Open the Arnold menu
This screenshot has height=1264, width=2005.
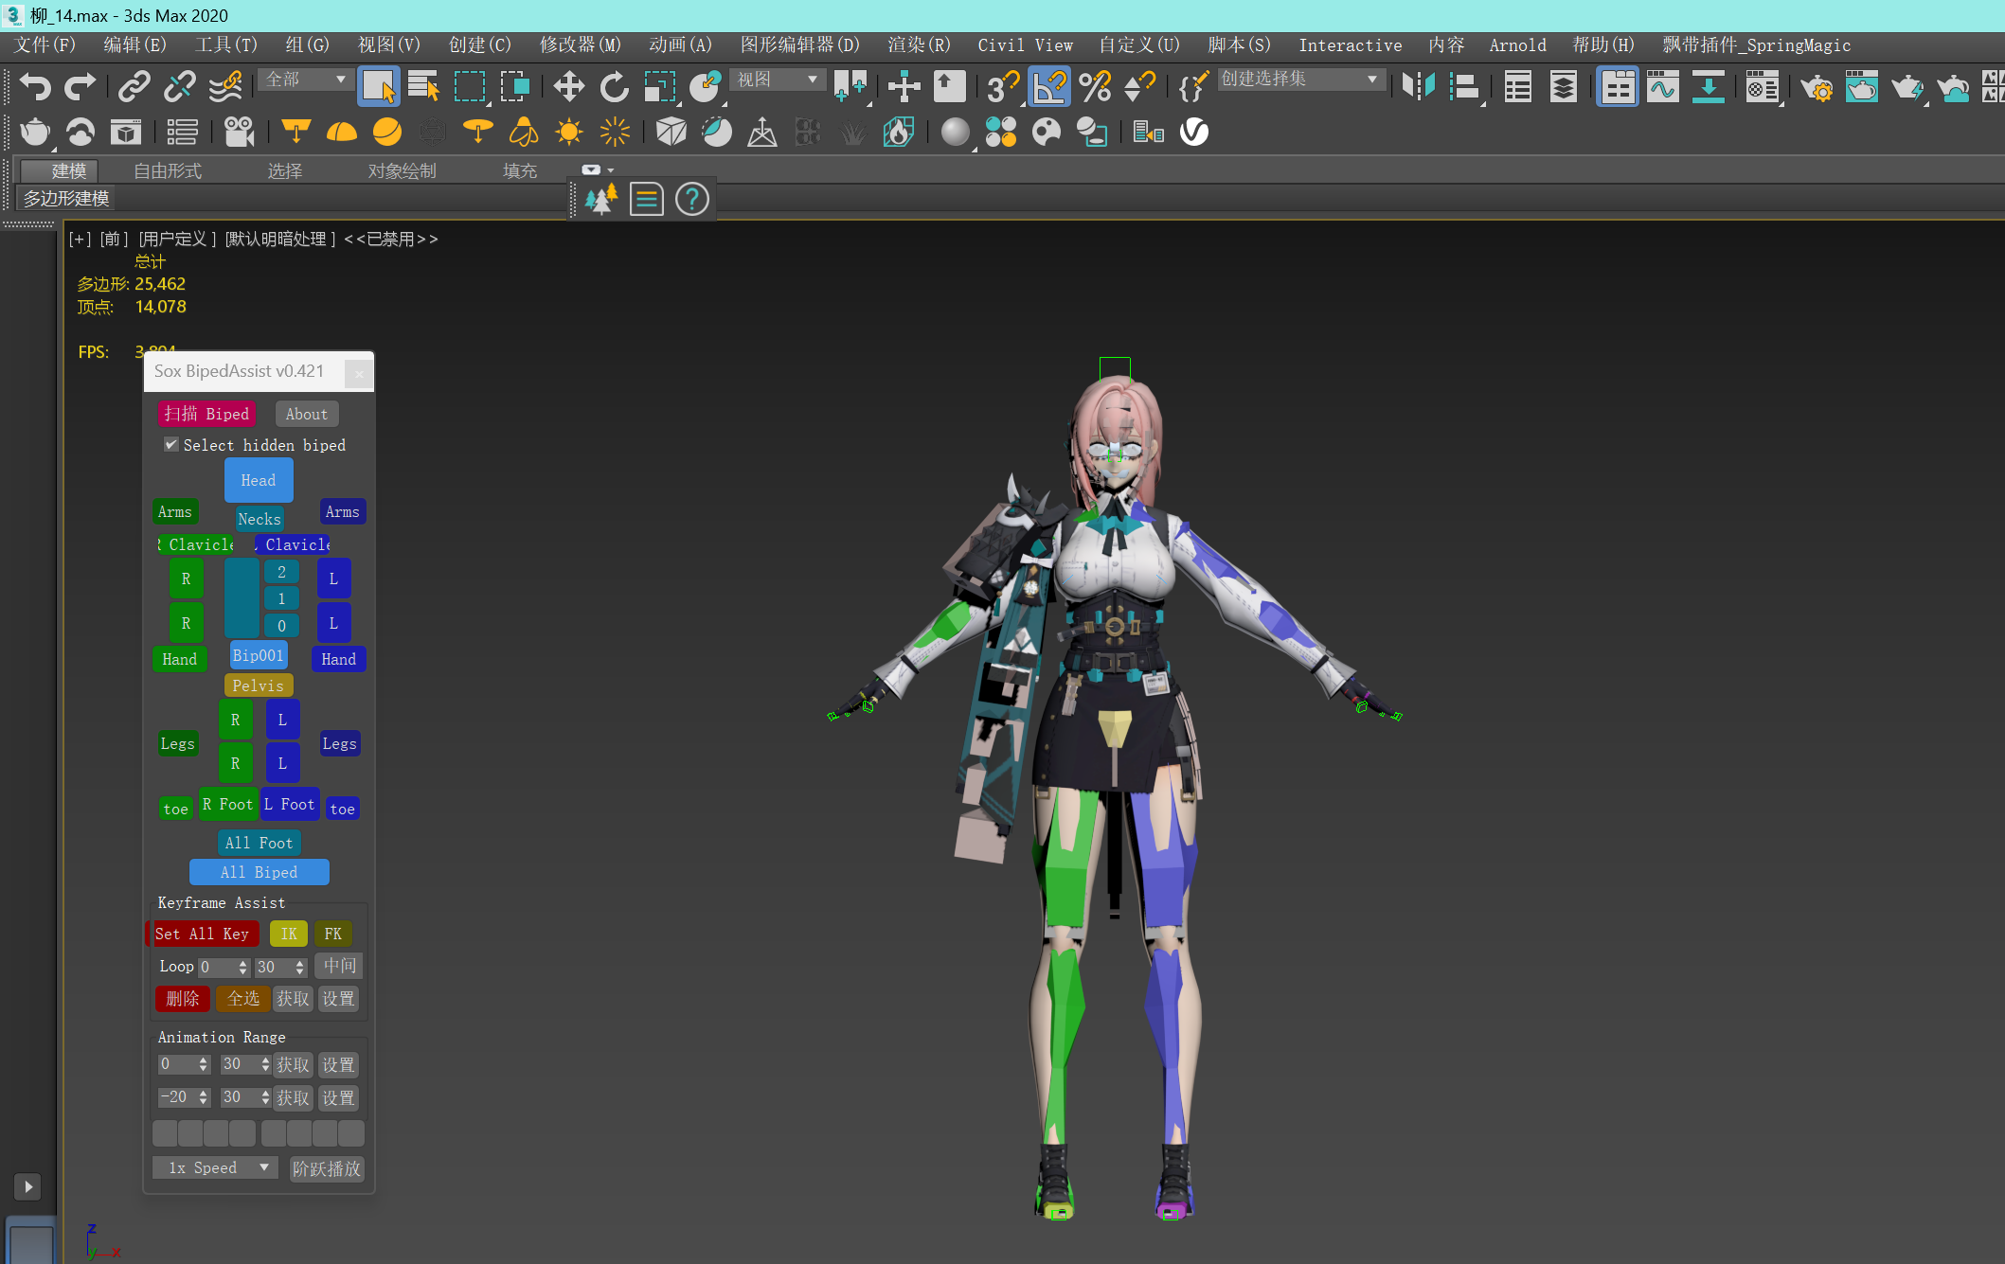coord(1517,45)
